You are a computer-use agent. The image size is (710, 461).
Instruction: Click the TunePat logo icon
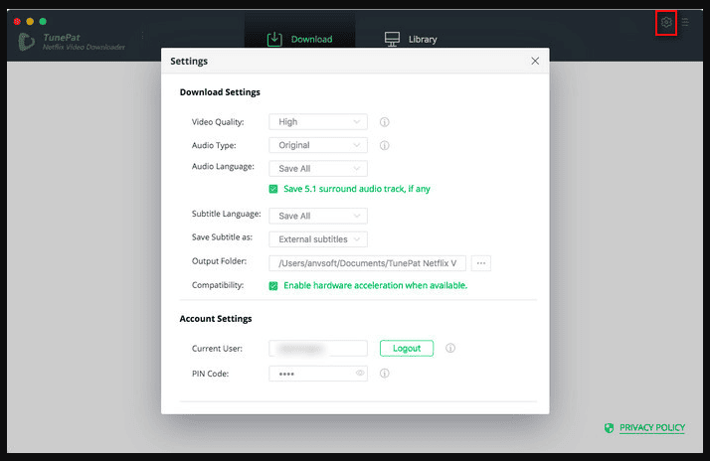tap(26, 42)
